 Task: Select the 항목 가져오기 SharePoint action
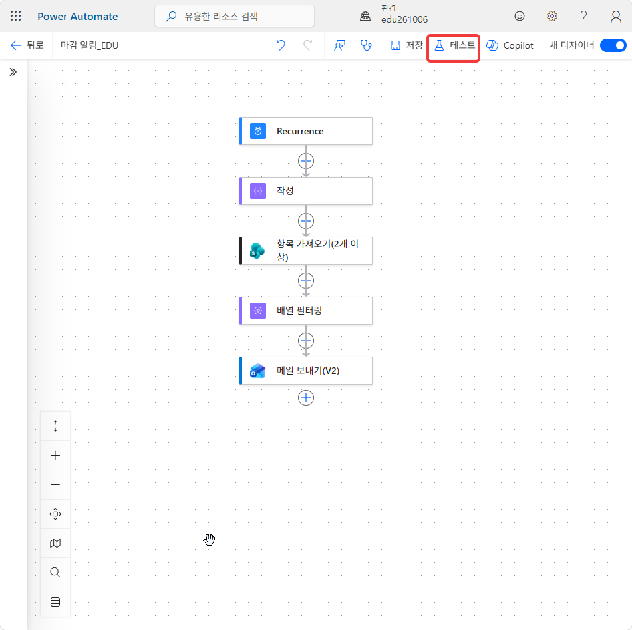point(306,251)
